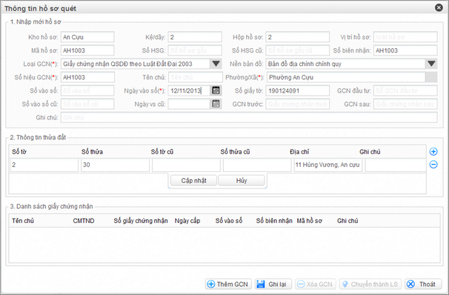Image resolution: width=449 pixels, height=295 pixels.
Task: Exit using the Thoát button
Action: tap(423, 284)
